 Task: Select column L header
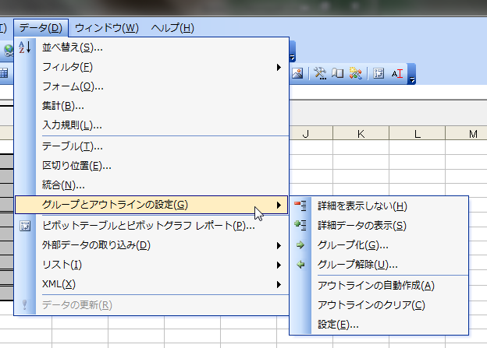[417, 134]
